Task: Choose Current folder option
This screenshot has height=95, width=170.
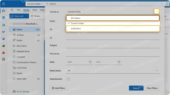Action: [113, 23]
